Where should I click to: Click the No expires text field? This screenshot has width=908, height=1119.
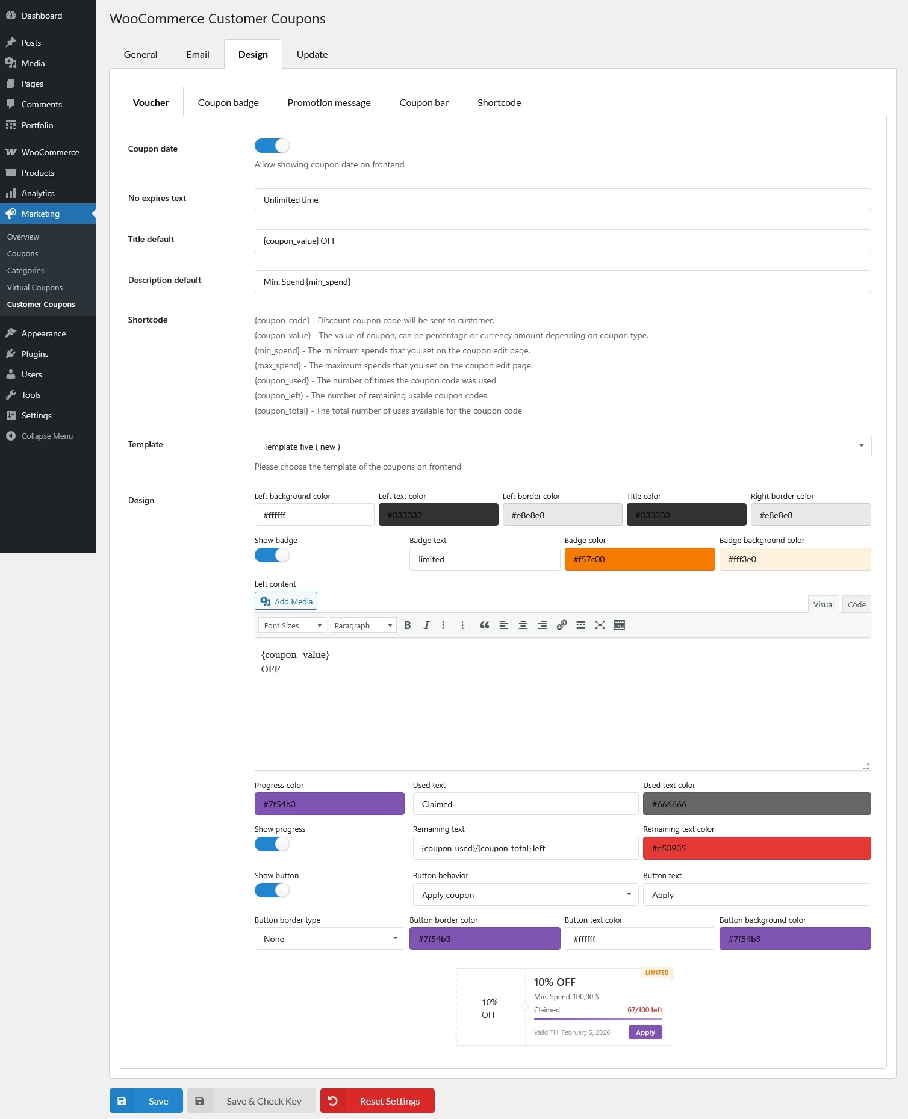[562, 200]
